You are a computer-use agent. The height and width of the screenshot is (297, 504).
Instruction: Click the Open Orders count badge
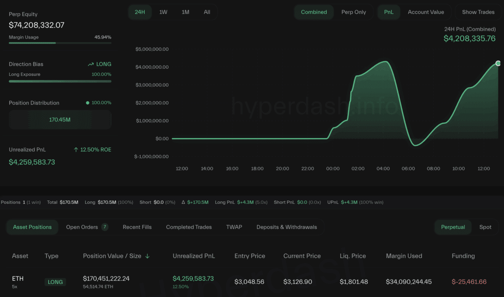pos(105,227)
